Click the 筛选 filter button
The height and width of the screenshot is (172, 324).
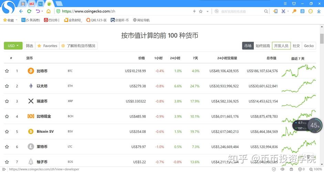click(x=30, y=46)
